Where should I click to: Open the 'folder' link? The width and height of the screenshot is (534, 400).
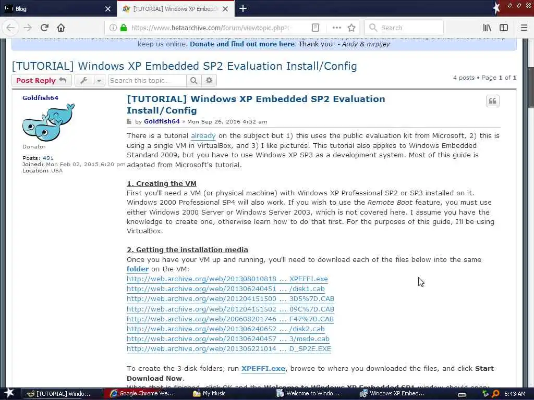point(138,269)
